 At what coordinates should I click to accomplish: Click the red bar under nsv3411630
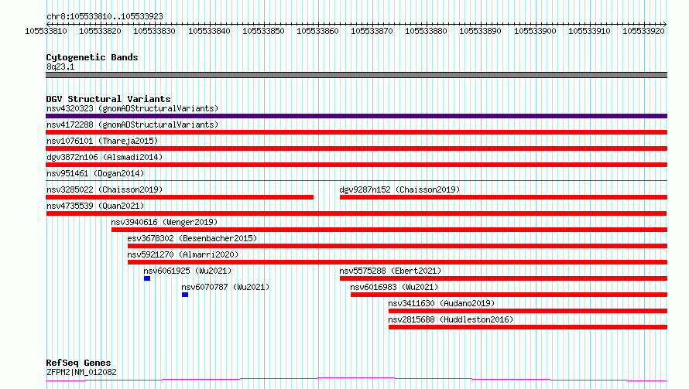528,311
